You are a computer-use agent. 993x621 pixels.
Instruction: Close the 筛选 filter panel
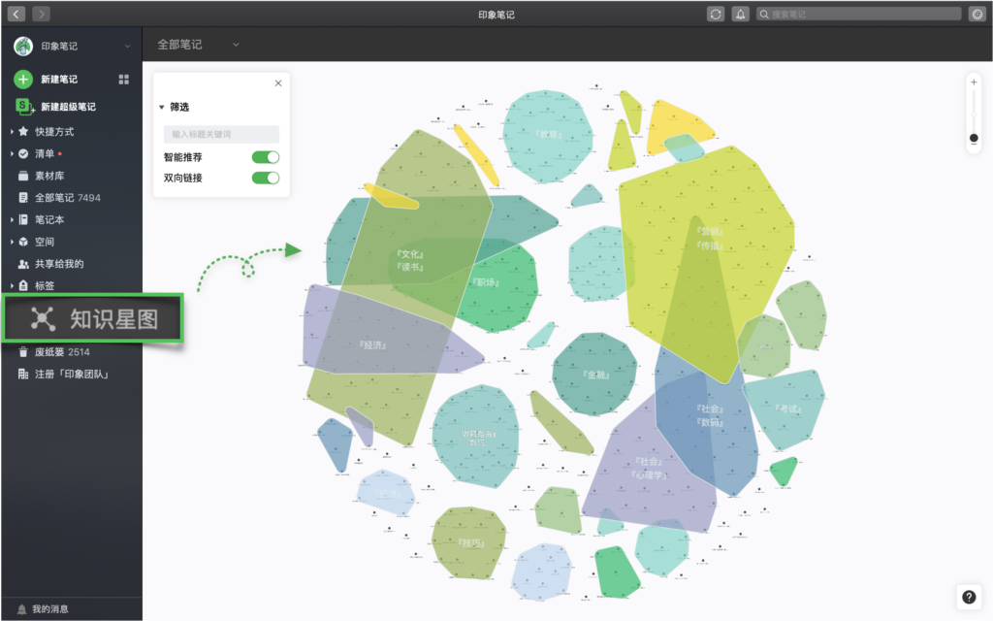(278, 83)
